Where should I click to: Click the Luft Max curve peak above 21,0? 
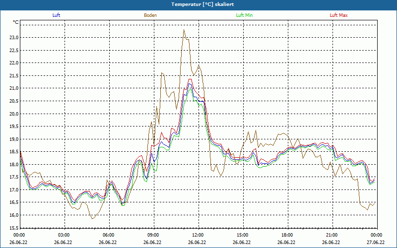[x=190, y=79]
